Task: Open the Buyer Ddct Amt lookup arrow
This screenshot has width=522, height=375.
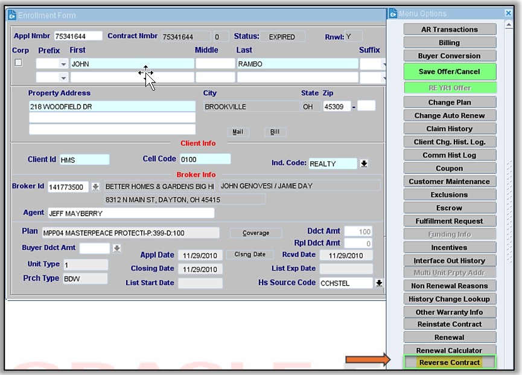Action: [117, 248]
